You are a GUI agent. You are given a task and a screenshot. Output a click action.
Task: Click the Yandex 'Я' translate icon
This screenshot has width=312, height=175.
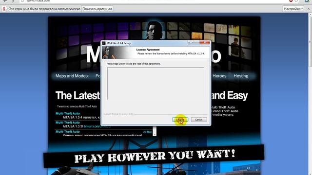click(3, 9)
